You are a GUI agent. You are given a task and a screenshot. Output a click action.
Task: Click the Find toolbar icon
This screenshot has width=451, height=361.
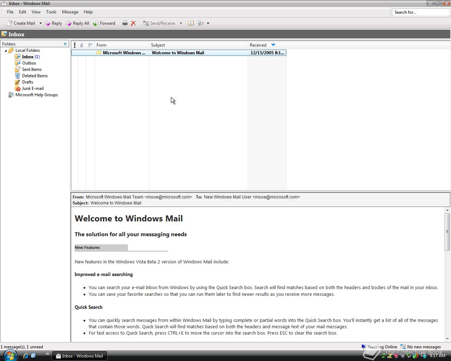(201, 23)
